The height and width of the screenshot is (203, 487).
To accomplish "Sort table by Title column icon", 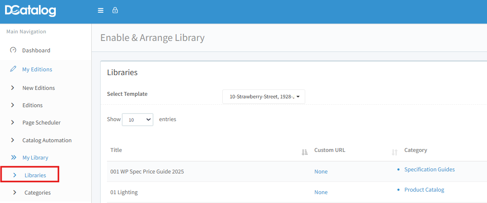I will tap(304, 152).
